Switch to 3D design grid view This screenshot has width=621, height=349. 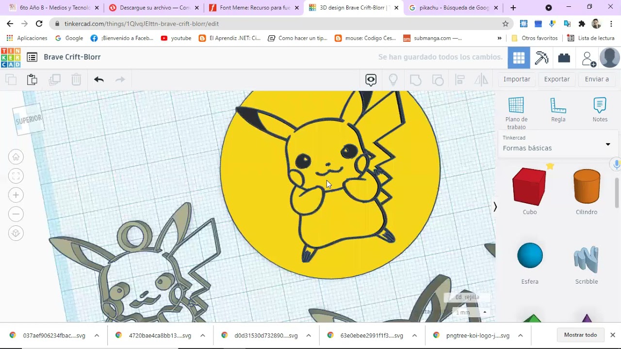point(519,58)
